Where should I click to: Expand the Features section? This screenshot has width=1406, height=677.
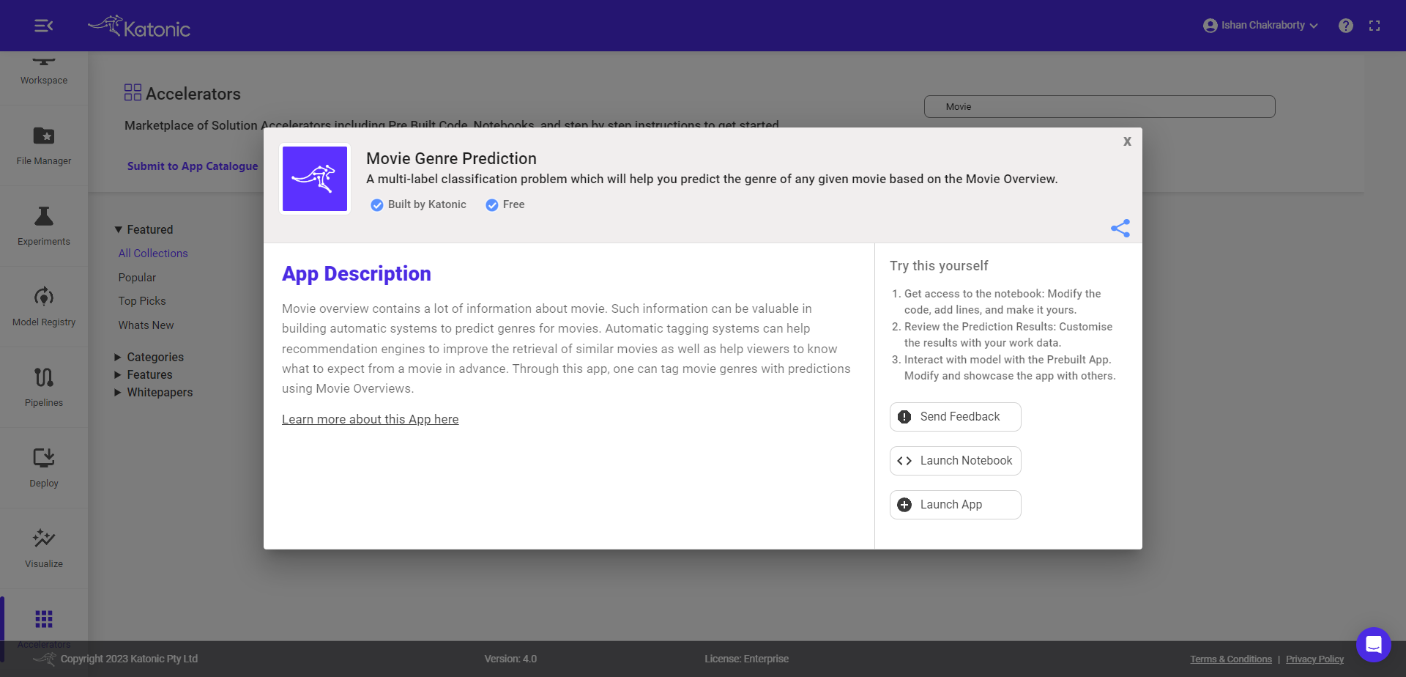point(143,374)
